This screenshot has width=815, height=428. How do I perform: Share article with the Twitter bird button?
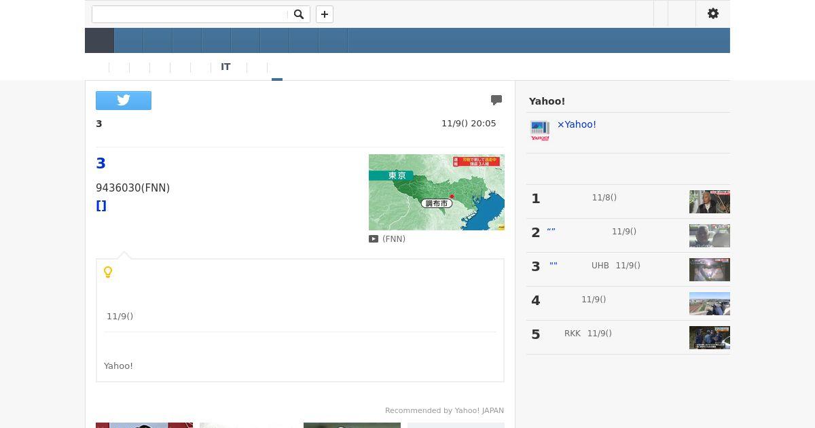pyautogui.click(x=124, y=101)
